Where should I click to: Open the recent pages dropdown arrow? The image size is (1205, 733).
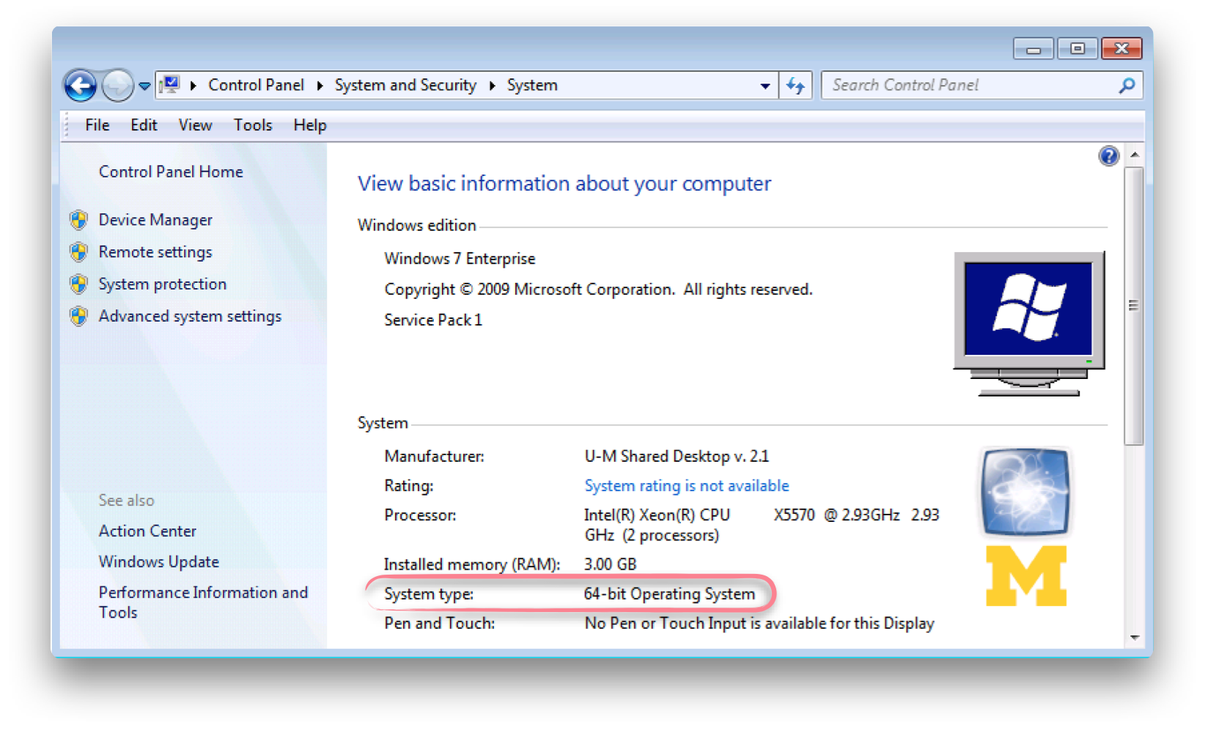(144, 86)
